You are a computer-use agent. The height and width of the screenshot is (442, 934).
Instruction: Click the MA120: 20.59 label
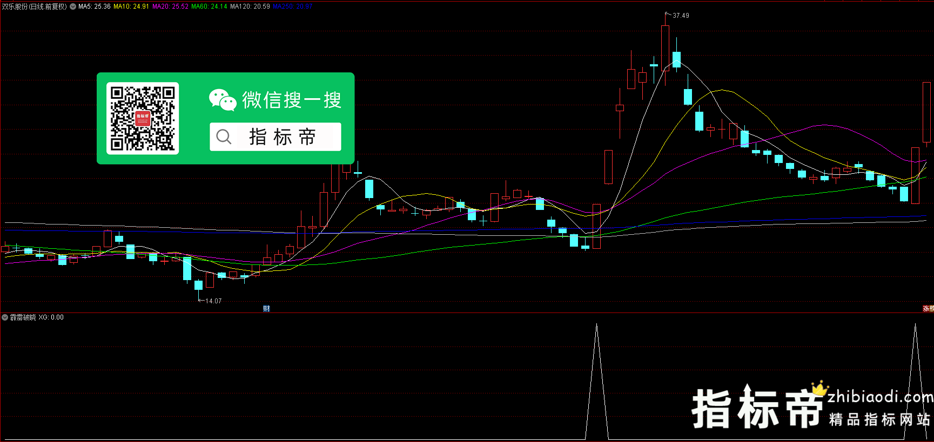coord(250,6)
